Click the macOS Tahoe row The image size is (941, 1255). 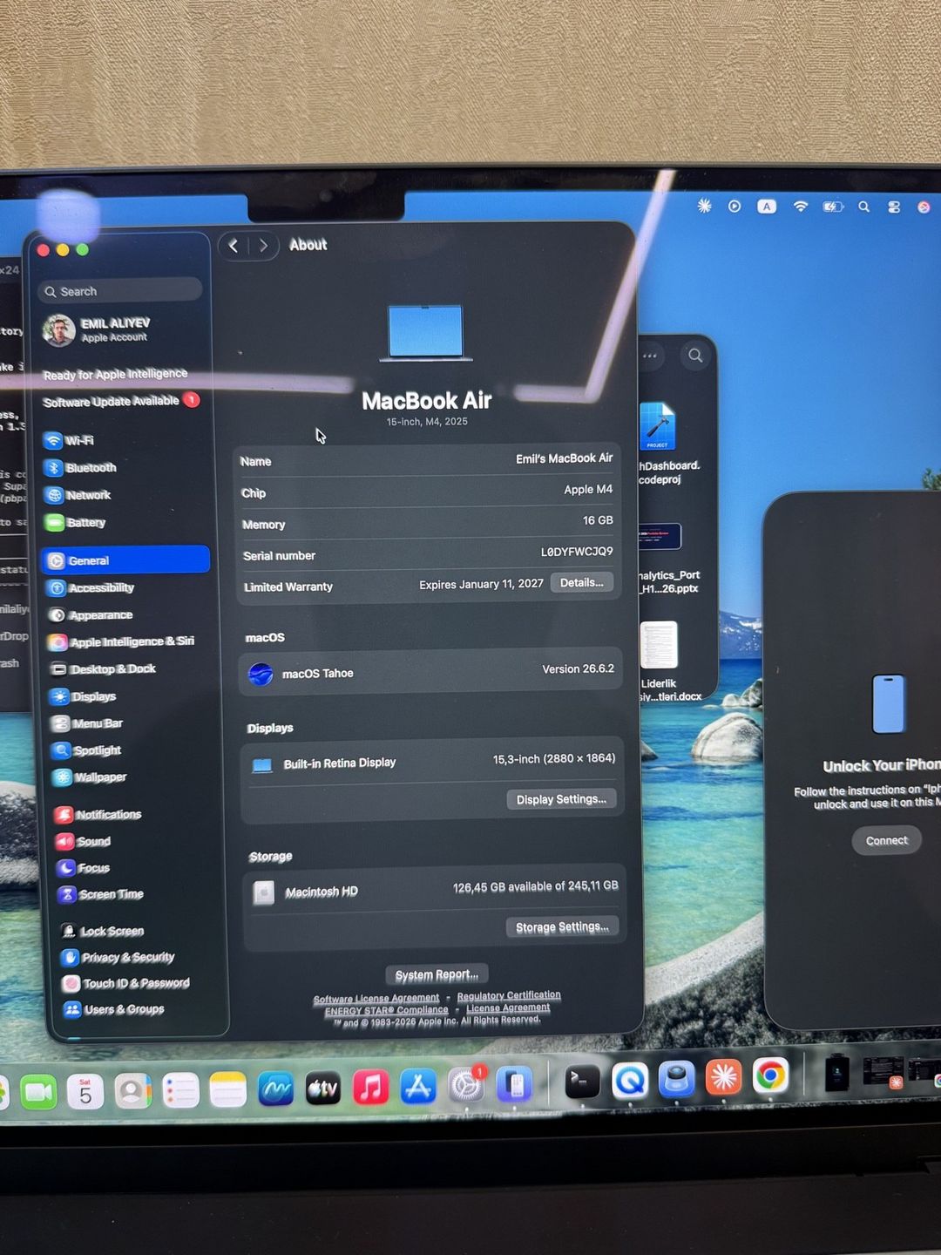(x=430, y=672)
